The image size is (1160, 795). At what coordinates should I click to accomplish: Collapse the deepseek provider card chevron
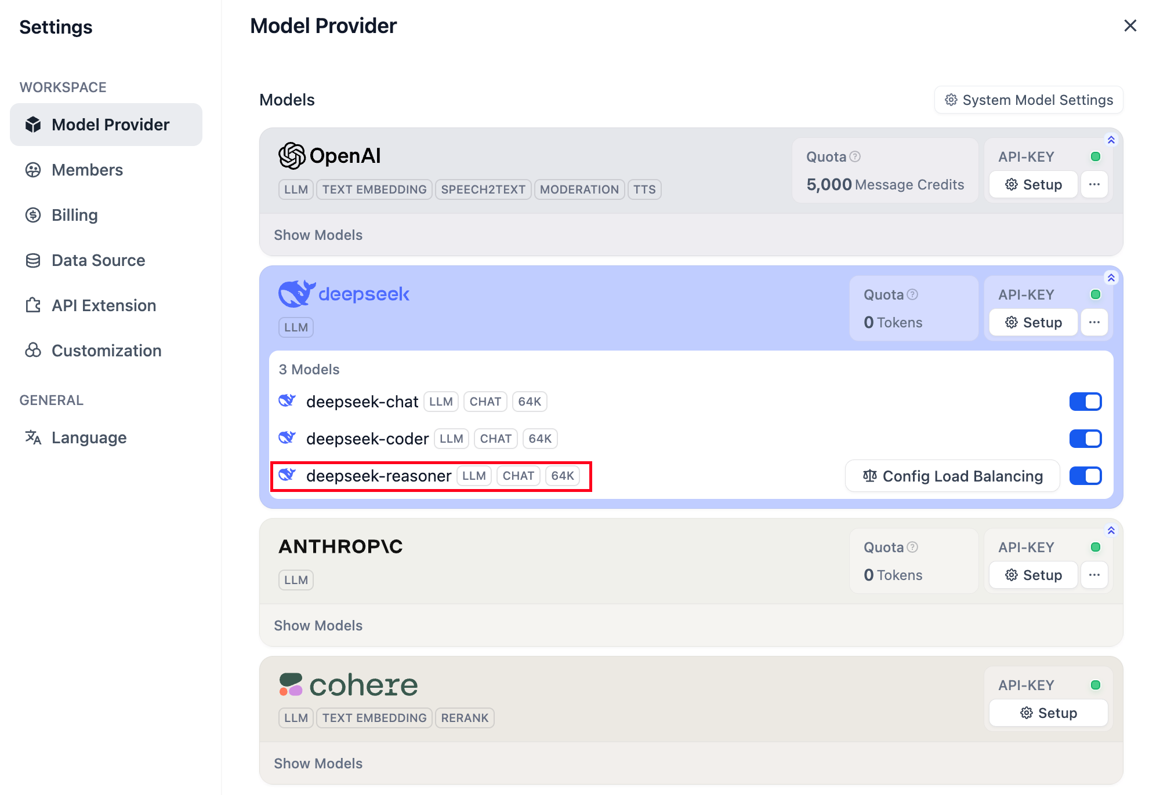(1111, 278)
